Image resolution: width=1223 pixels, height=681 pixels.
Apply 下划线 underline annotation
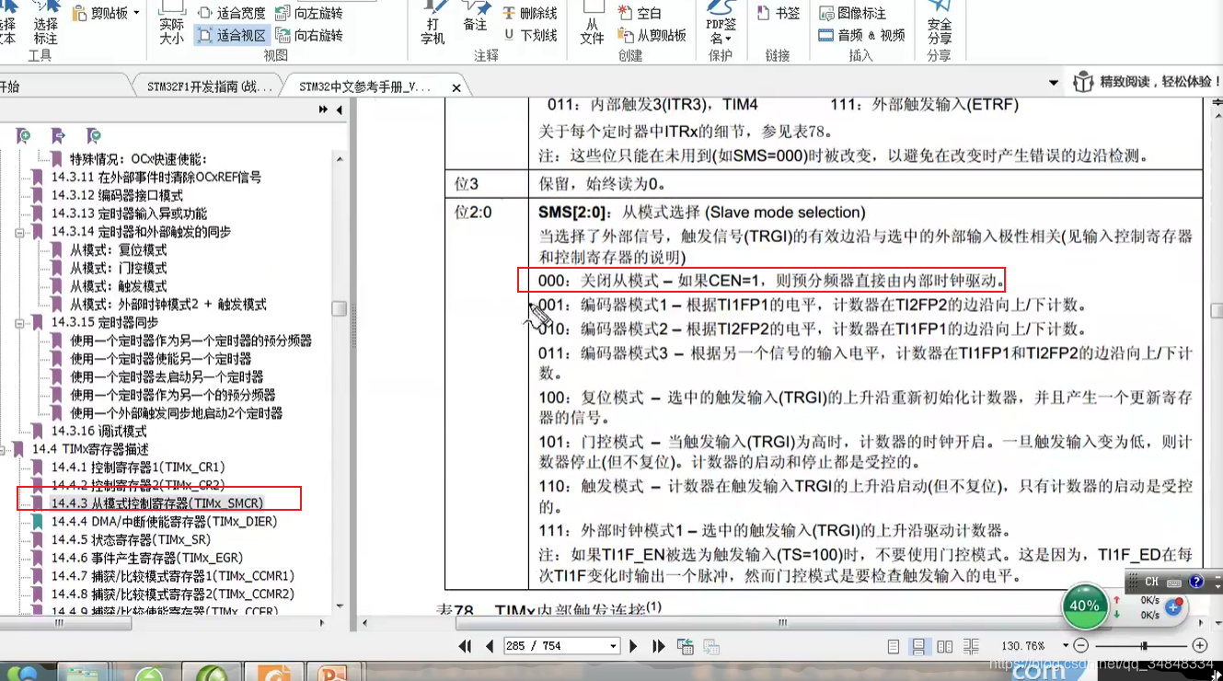point(530,35)
